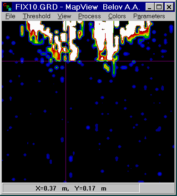177x196 pixels.
Task: Open the Colors menu
Action: pos(117,16)
